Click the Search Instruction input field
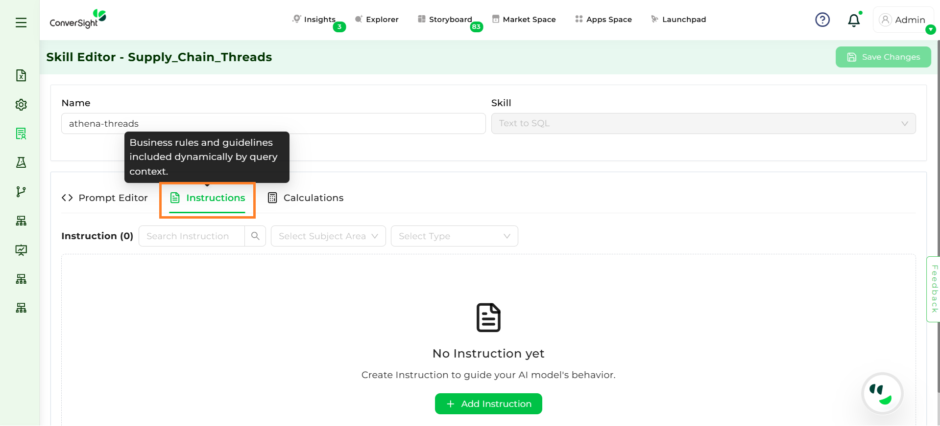The height and width of the screenshot is (426, 940). pyautogui.click(x=192, y=236)
